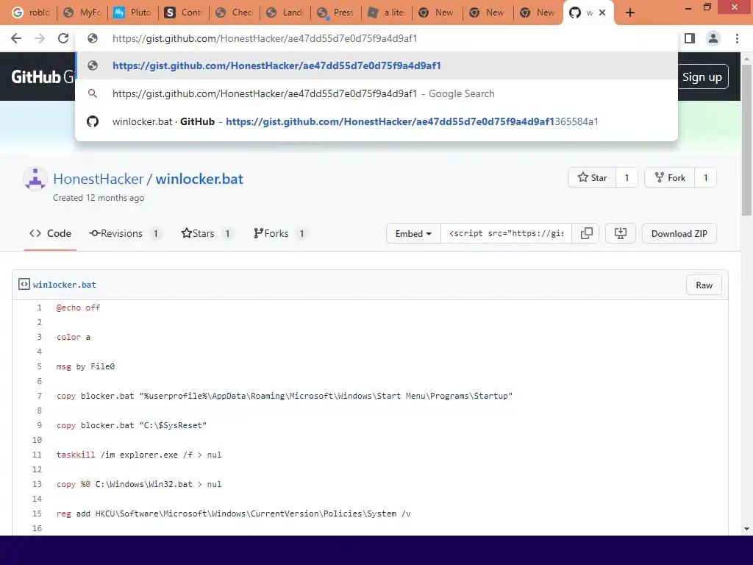Switch to the Land browser tab
This screenshot has width=753, height=565.
285,13
